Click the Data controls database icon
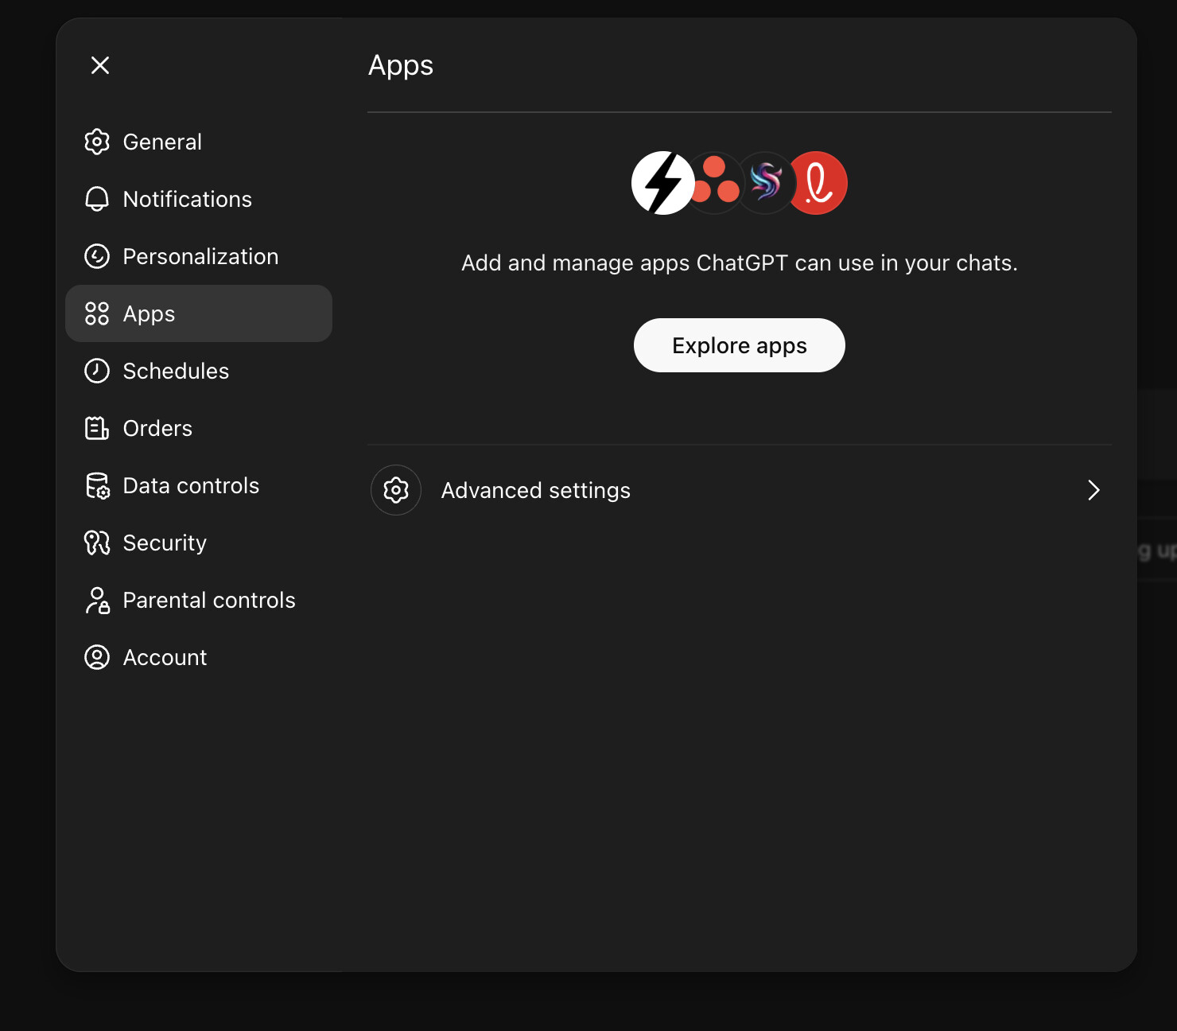1177x1031 pixels. 97,485
